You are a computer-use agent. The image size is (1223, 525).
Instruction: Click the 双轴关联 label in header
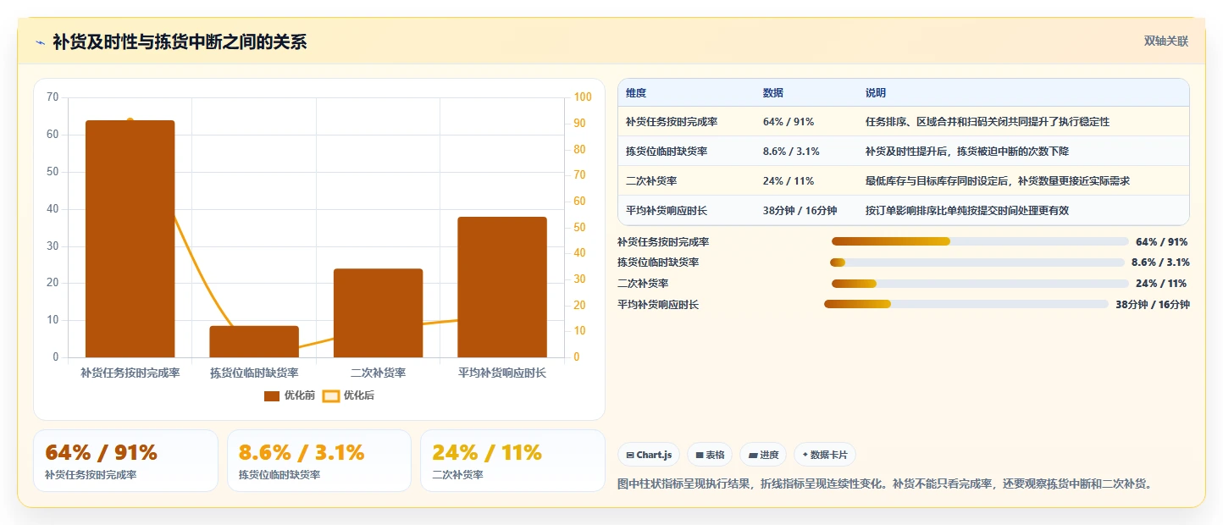click(x=1166, y=41)
